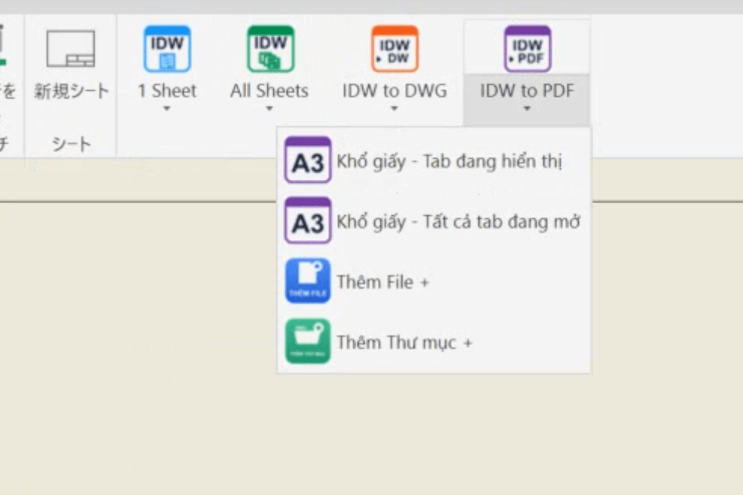Screen dimensions: 743x495
Task: Click A3 icon beside Tab đang hiển thị
Action: [x=308, y=160]
